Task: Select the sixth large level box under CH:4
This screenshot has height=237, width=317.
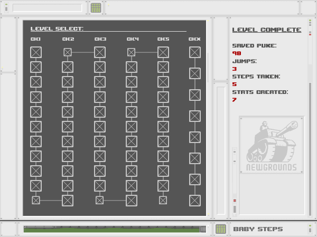Action: tap(132, 141)
